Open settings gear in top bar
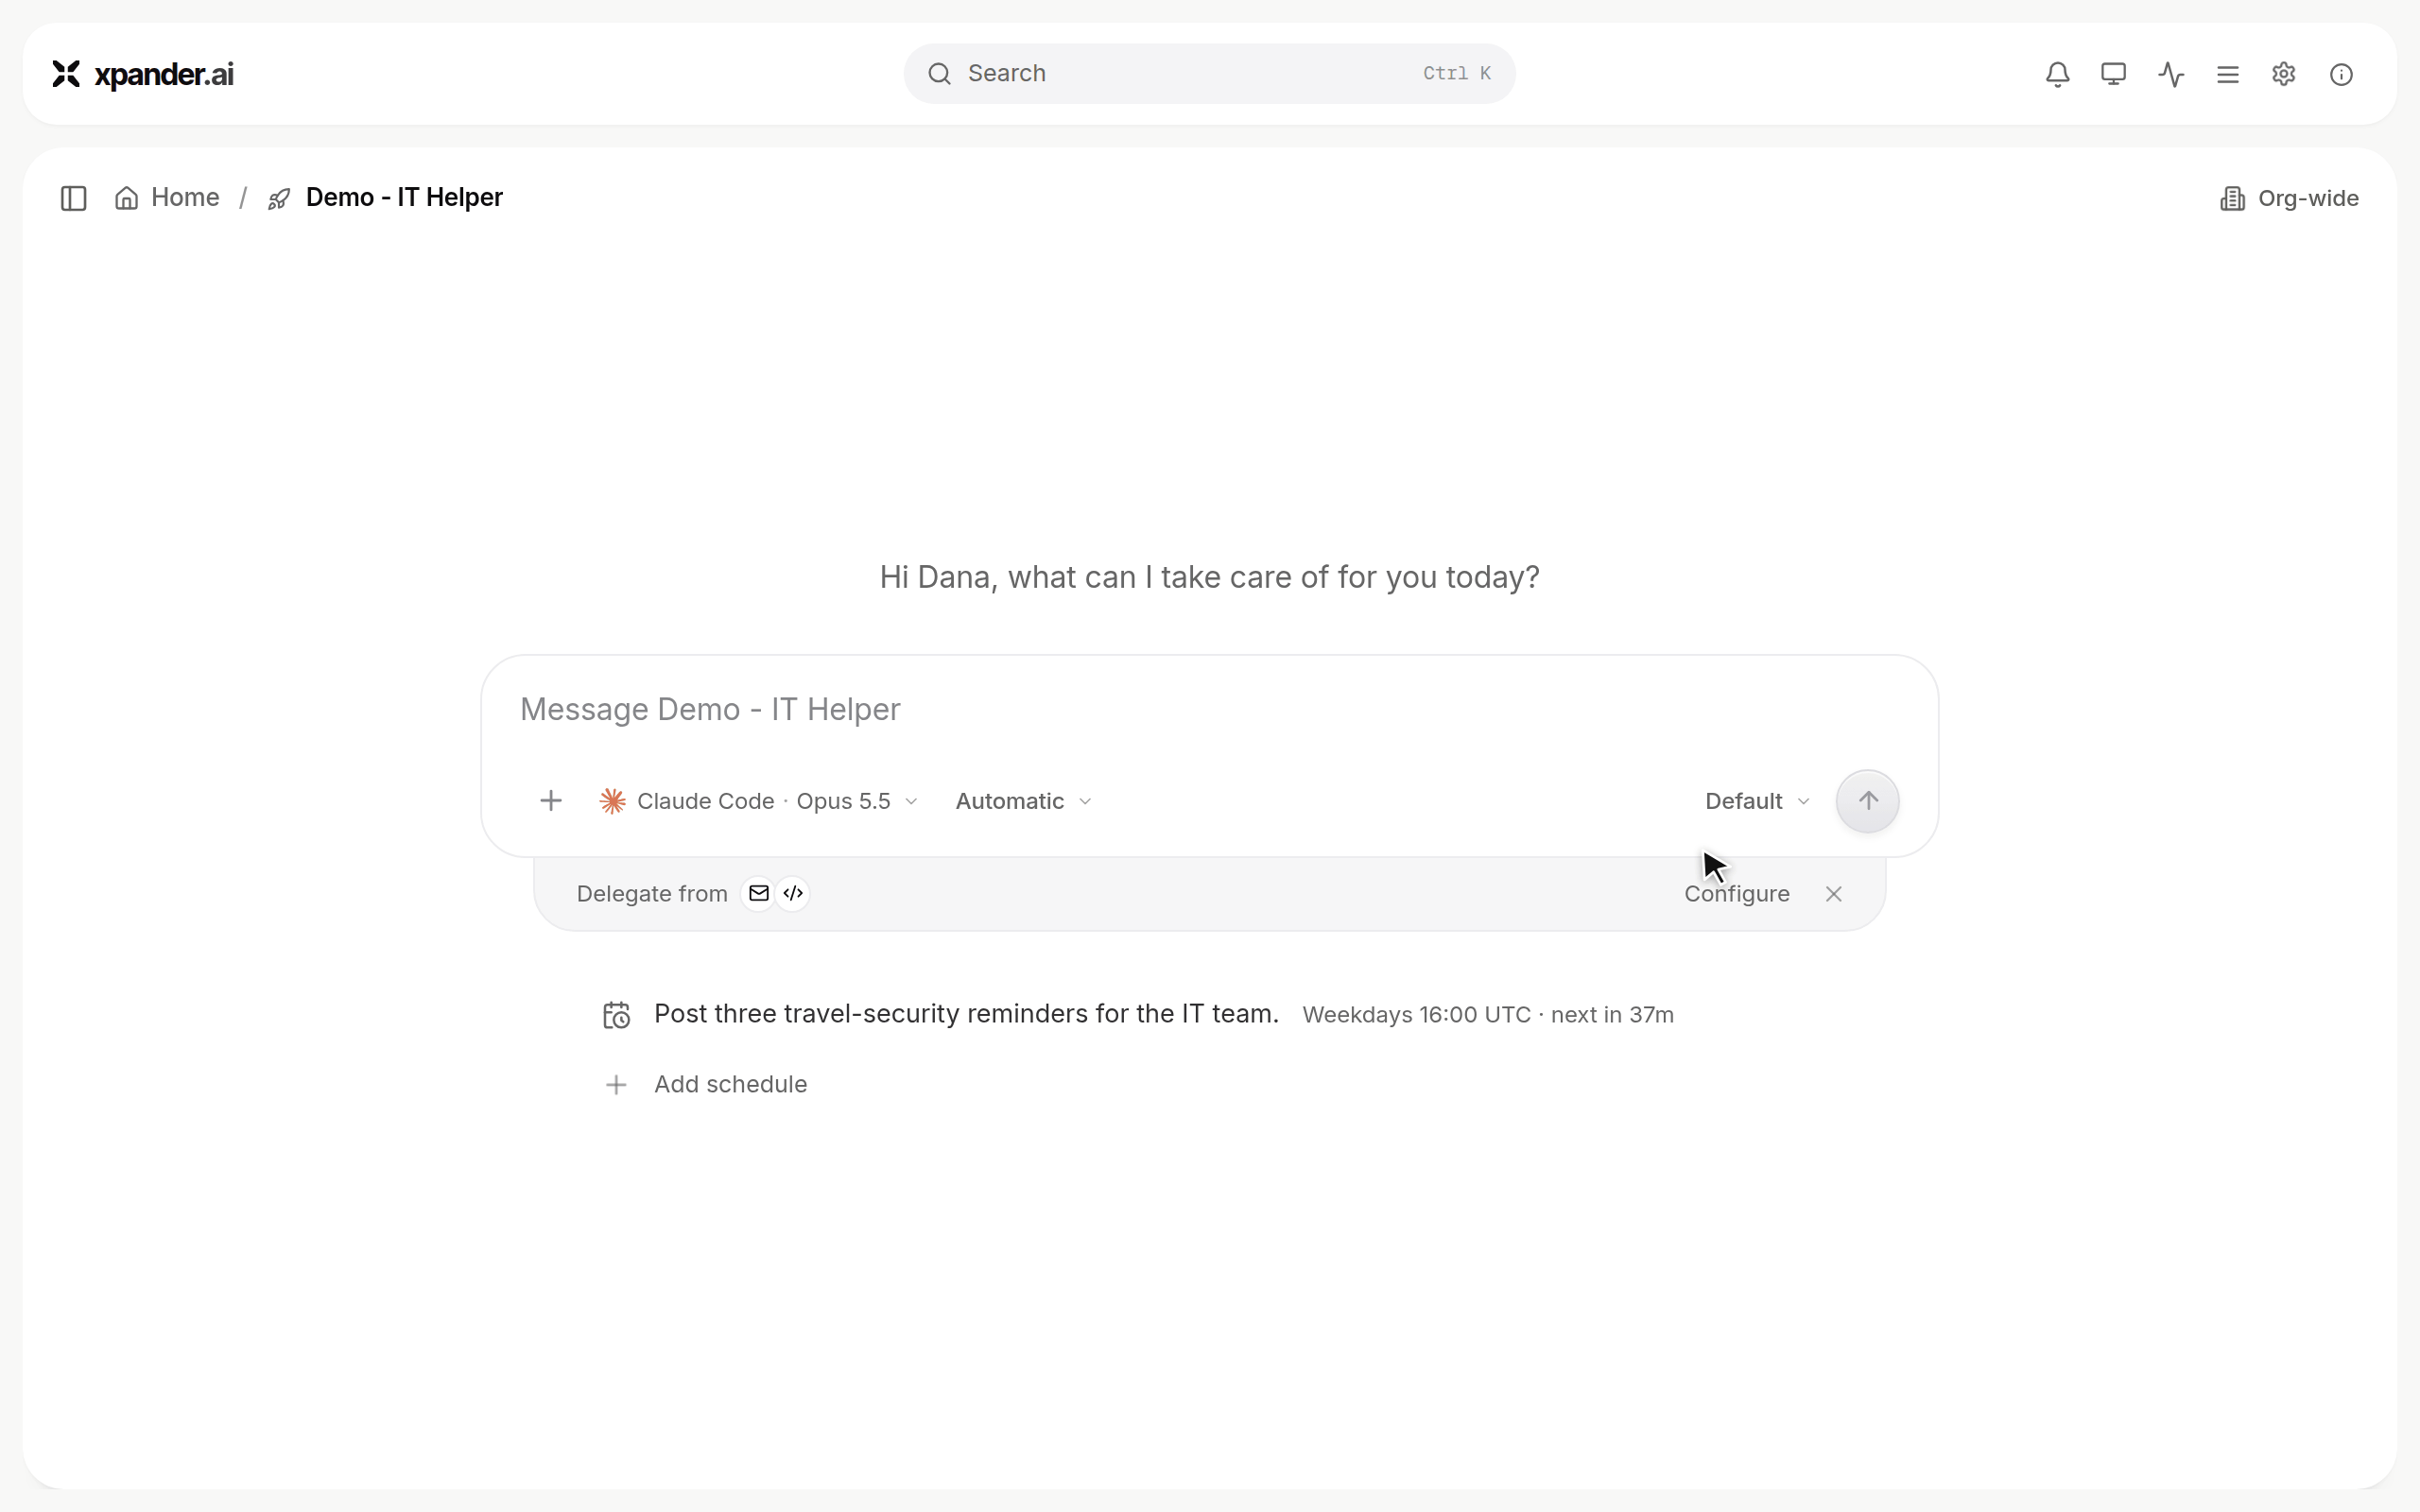Image resolution: width=2420 pixels, height=1512 pixels. tap(2284, 74)
